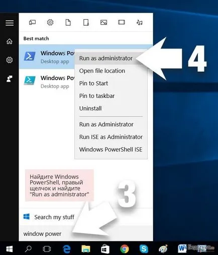Choose Run ISE as Administrator

pyautogui.click(x=111, y=137)
